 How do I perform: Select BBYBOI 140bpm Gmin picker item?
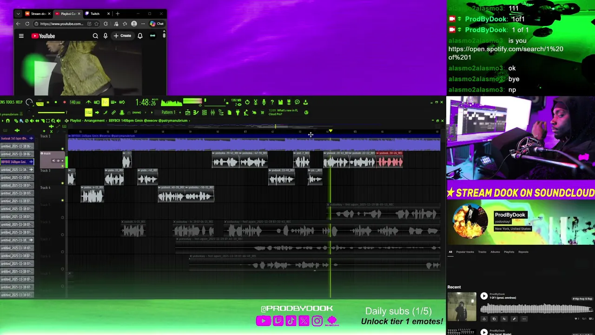(17, 162)
